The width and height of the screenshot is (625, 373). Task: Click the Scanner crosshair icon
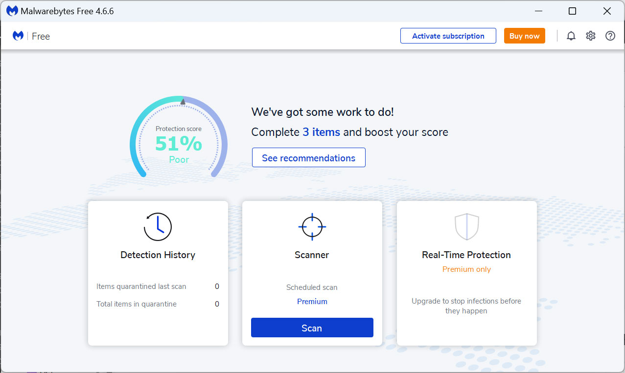coord(312,227)
